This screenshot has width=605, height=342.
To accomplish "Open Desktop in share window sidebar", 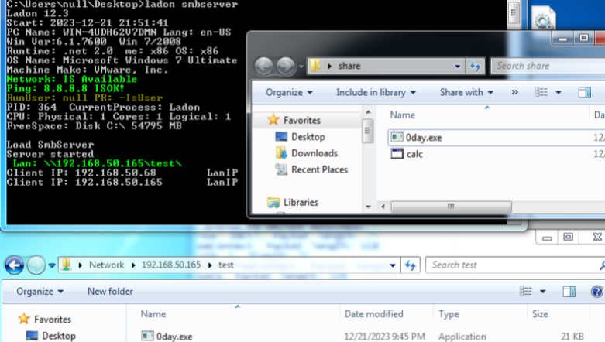I will [x=308, y=137].
